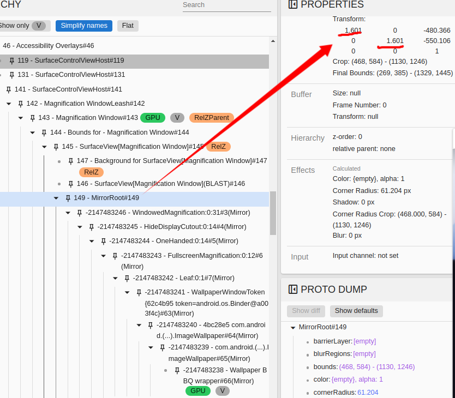Collapse the PROPERTIES panel icon

pyautogui.click(x=293, y=4)
